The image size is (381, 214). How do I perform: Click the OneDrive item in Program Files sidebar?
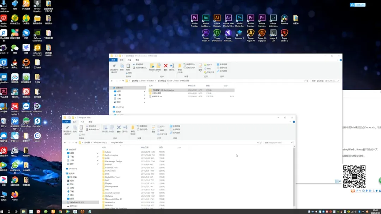[73, 169]
